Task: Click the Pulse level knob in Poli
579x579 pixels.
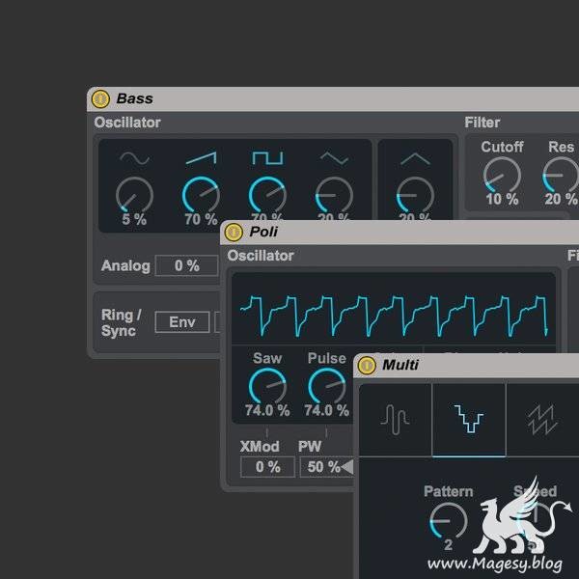Action: click(x=326, y=386)
